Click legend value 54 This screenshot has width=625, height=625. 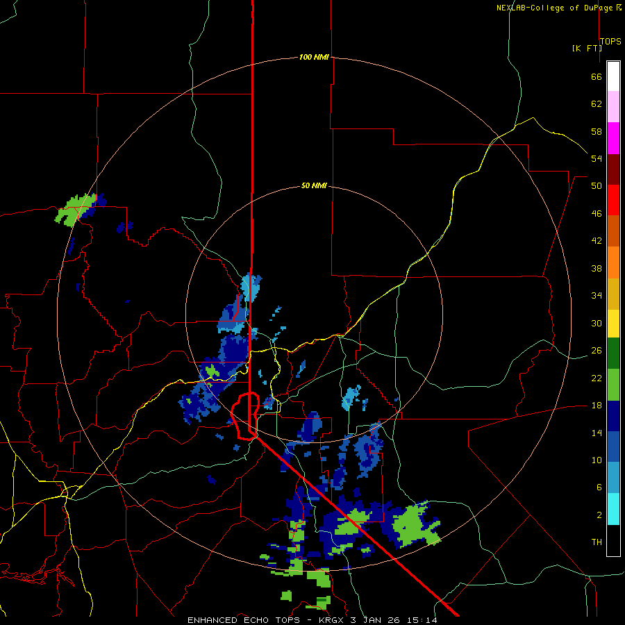[597, 158]
